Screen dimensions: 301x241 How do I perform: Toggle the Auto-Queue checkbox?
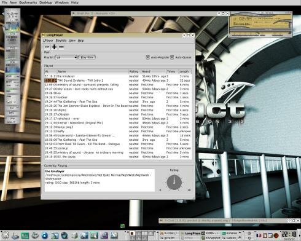(172, 57)
